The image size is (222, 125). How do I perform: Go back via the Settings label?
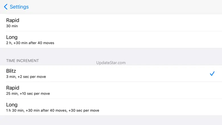point(19,7)
